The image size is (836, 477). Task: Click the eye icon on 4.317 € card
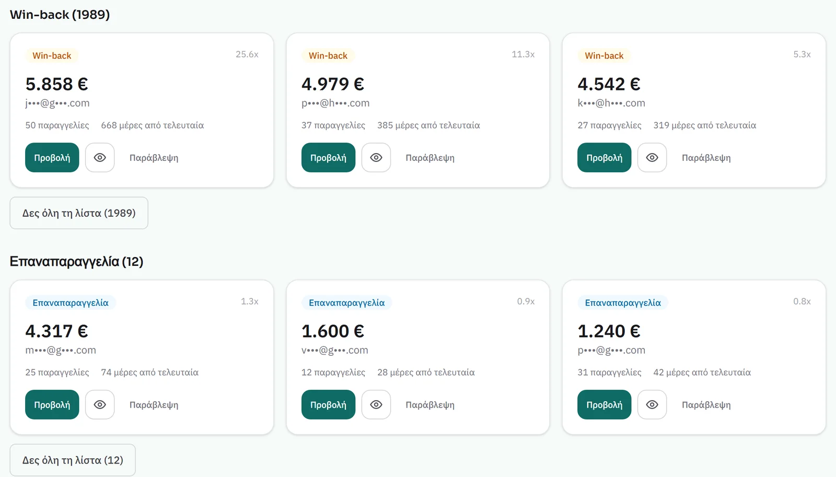[100, 404]
